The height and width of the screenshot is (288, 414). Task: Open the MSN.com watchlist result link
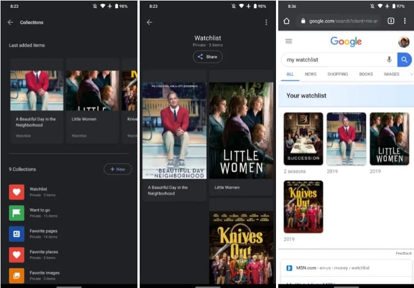(x=333, y=268)
